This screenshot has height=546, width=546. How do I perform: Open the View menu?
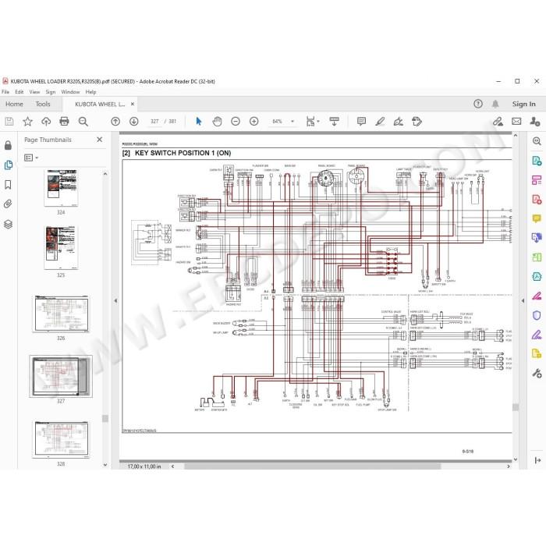pos(34,92)
